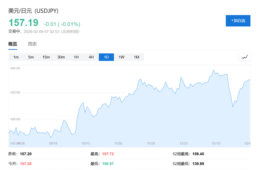Click the active 1D interval button
This screenshot has height=170, width=258.
point(106,57)
